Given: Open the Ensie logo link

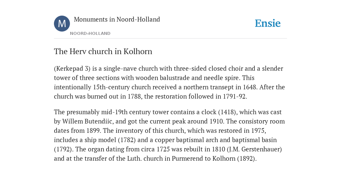Looking at the screenshot, I should 268,23.
